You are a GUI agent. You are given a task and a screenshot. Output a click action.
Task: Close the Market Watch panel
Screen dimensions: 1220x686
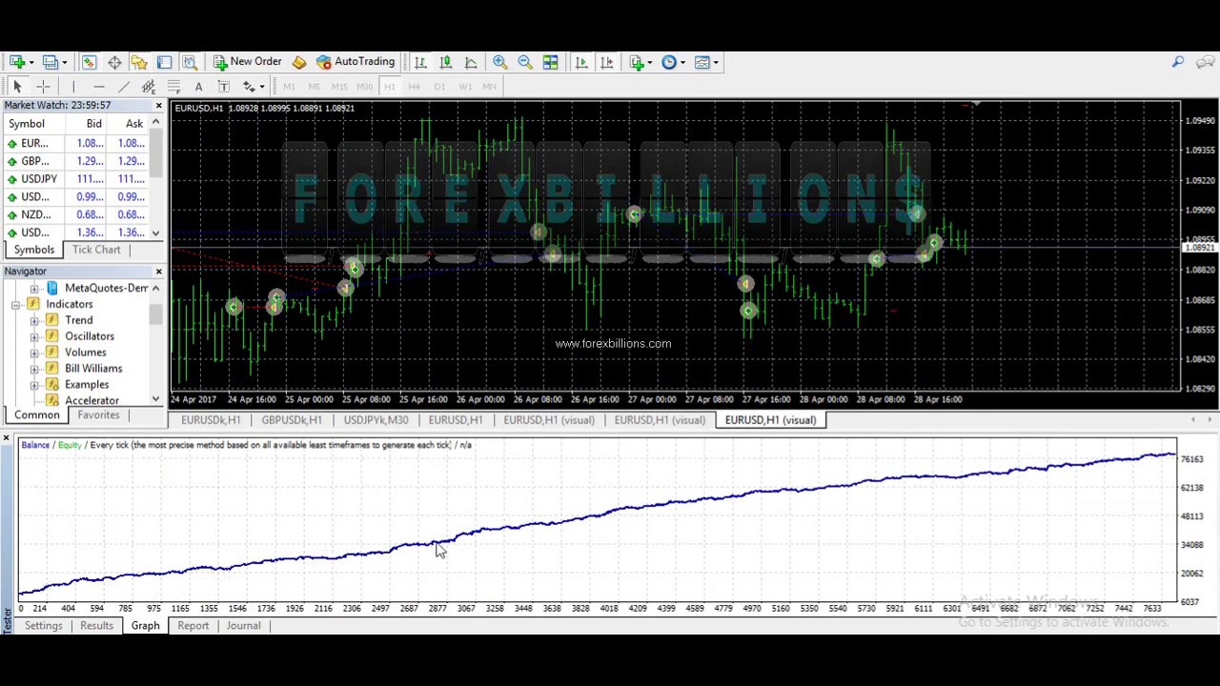(x=159, y=106)
